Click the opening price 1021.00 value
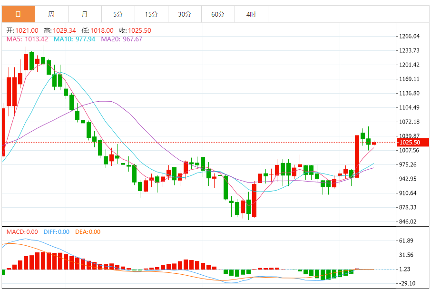Image resolution: width=431 pixels, height=289 pixels. pyautogui.click(x=27, y=30)
